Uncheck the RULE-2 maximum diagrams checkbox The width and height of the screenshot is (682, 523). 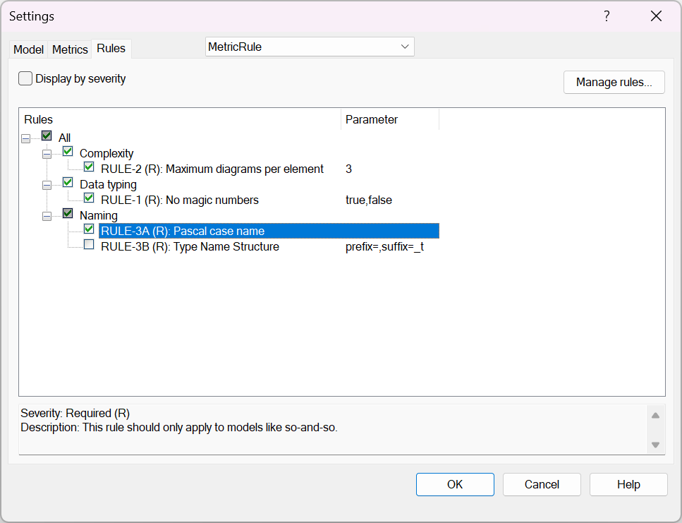[89, 168]
